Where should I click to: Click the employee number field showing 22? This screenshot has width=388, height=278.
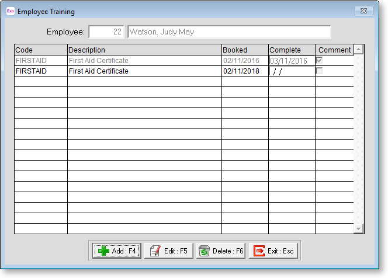coord(106,32)
